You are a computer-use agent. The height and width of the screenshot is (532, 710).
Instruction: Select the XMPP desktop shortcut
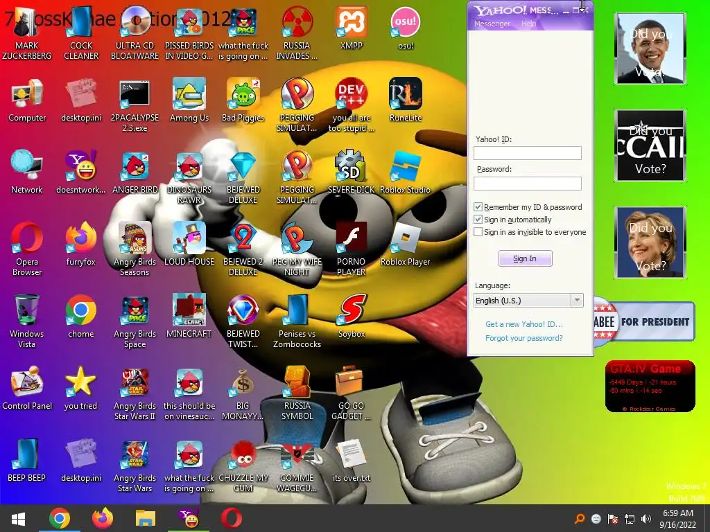[x=352, y=28]
